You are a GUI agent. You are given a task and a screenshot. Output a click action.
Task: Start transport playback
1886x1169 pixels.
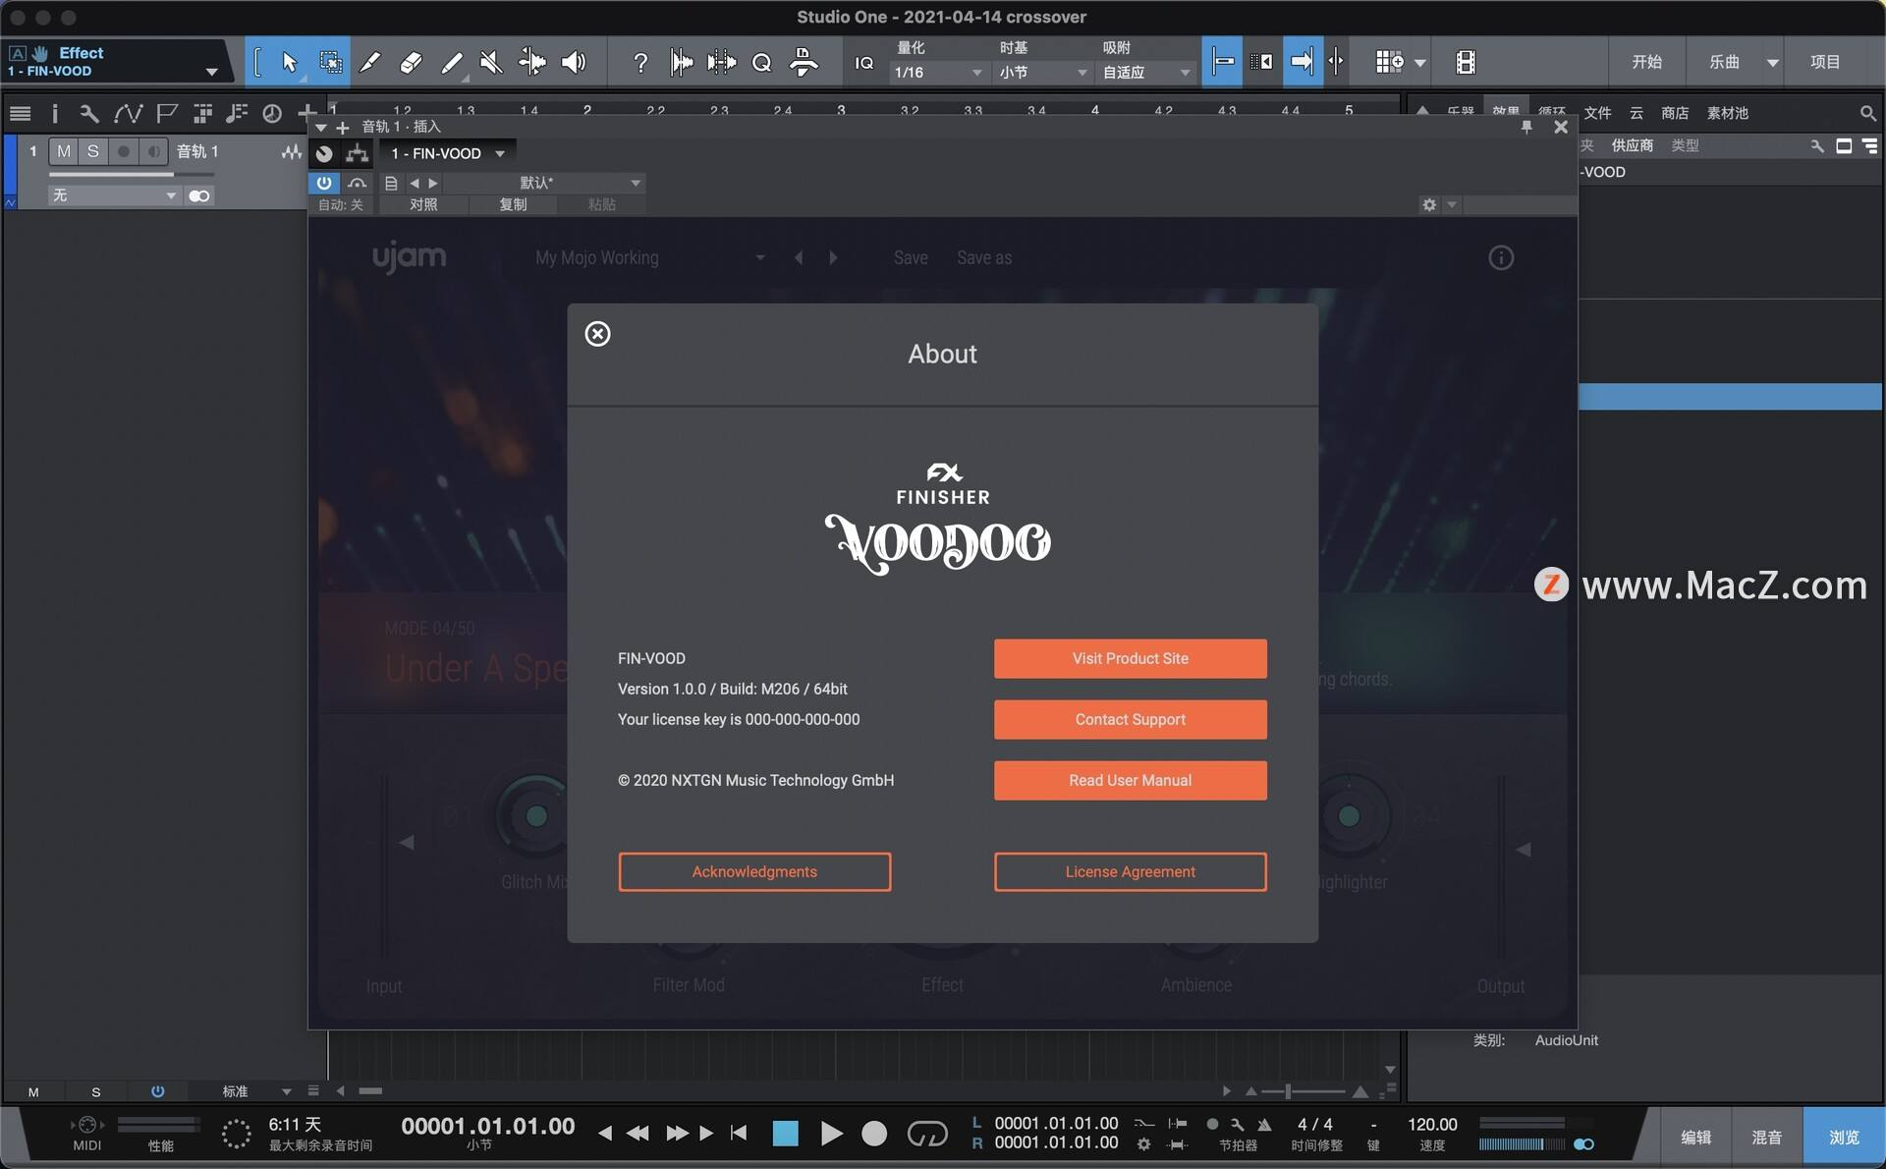tap(831, 1134)
